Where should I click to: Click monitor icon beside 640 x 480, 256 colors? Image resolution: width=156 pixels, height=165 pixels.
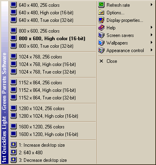14,5
